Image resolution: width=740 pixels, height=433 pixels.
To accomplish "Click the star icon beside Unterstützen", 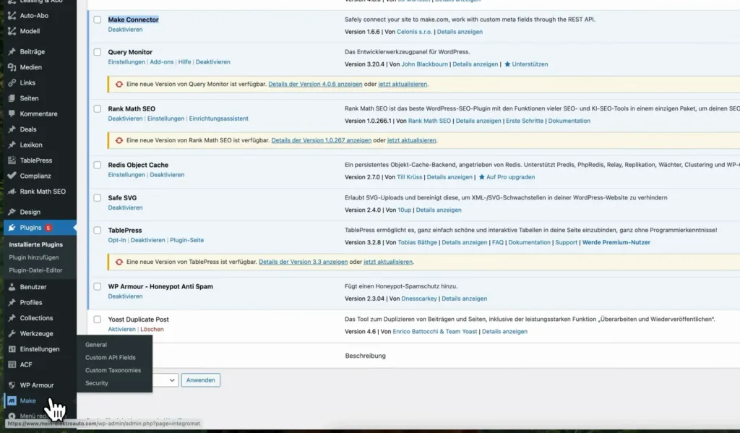I will (x=507, y=64).
